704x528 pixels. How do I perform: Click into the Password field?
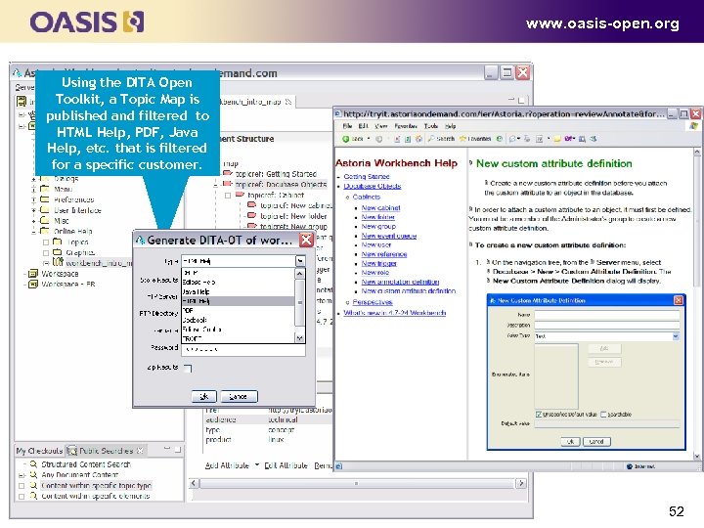(x=242, y=349)
